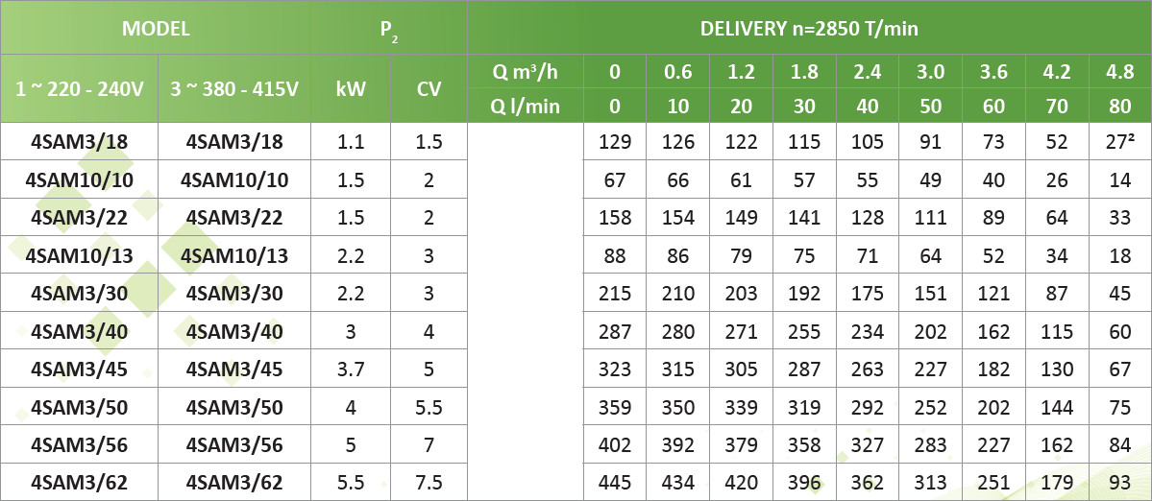Click the DELIVERY n=2850 T/min header
The width and height of the screenshot is (1152, 501).
click(809, 29)
